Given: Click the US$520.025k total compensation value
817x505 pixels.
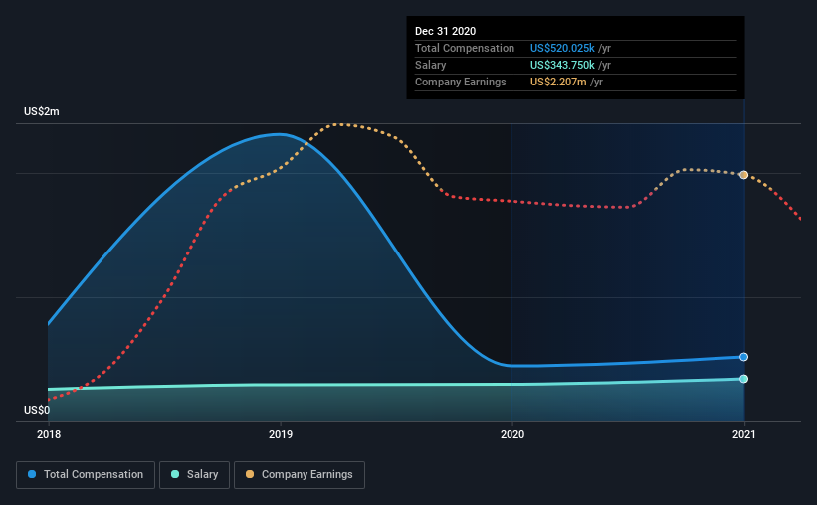Looking at the screenshot, I should (x=562, y=48).
